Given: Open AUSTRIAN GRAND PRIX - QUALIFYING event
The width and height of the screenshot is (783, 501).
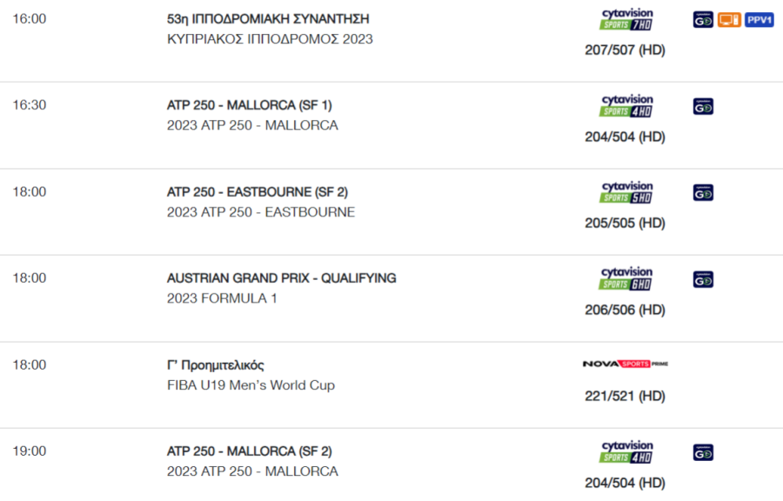Looking at the screenshot, I should click(x=282, y=278).
